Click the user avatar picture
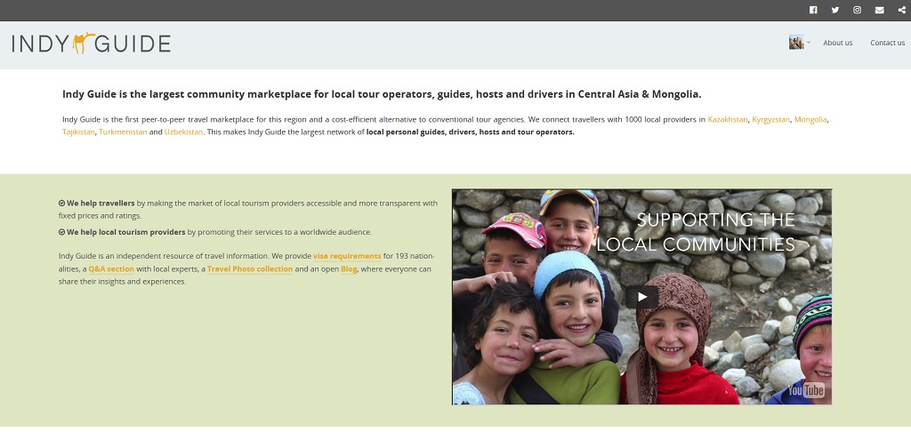The image size is (911, 432). pyautogui.click(x=796, y=43)
